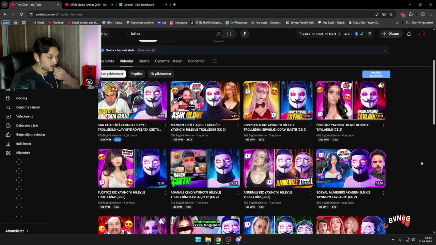Screen dimensions: 436x245
Task: Switch to Oynatma listeleri channel tab
Action: tap(169, 61)
